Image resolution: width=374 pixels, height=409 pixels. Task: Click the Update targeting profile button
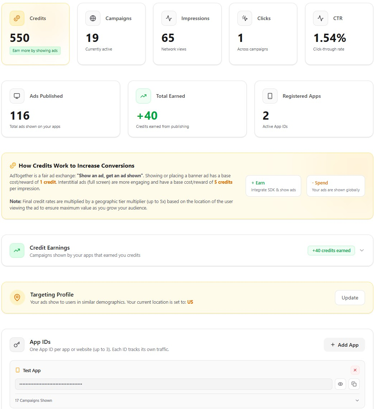350,298
